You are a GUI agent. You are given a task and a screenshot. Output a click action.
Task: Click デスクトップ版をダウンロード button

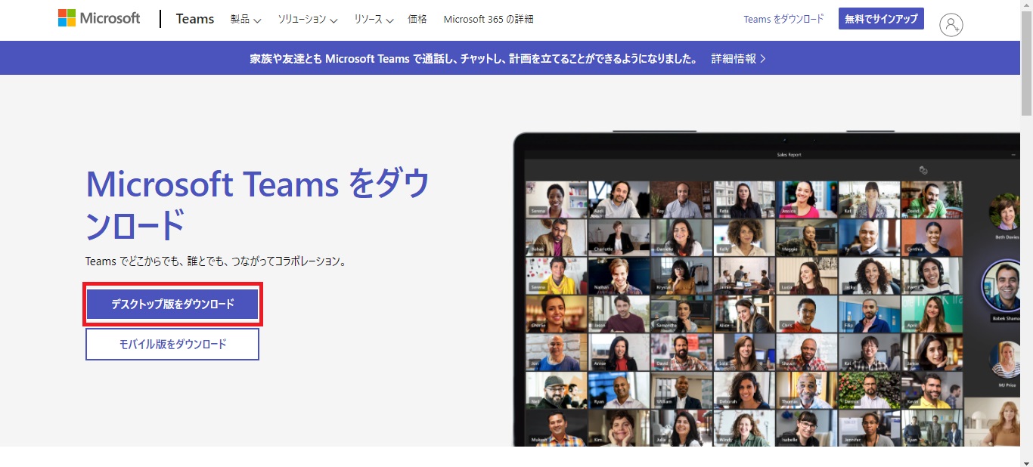173,305
